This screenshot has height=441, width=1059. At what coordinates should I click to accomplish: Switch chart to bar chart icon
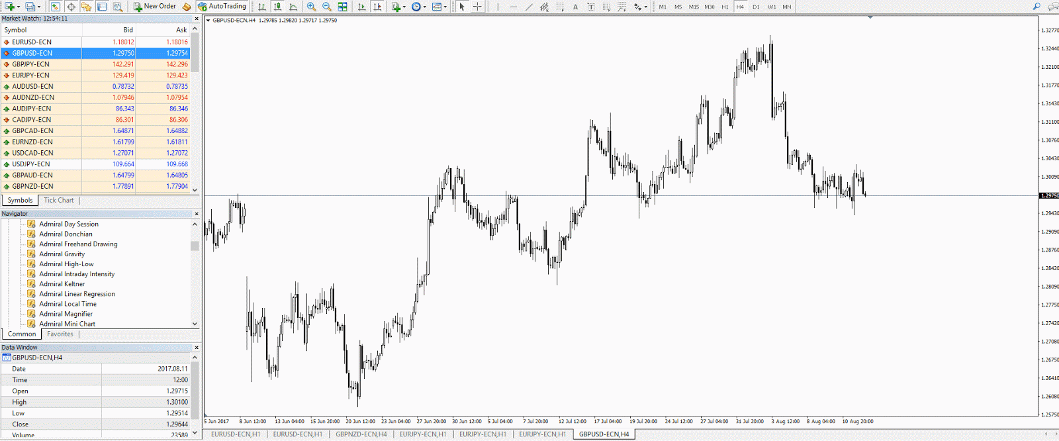(262, 7)
